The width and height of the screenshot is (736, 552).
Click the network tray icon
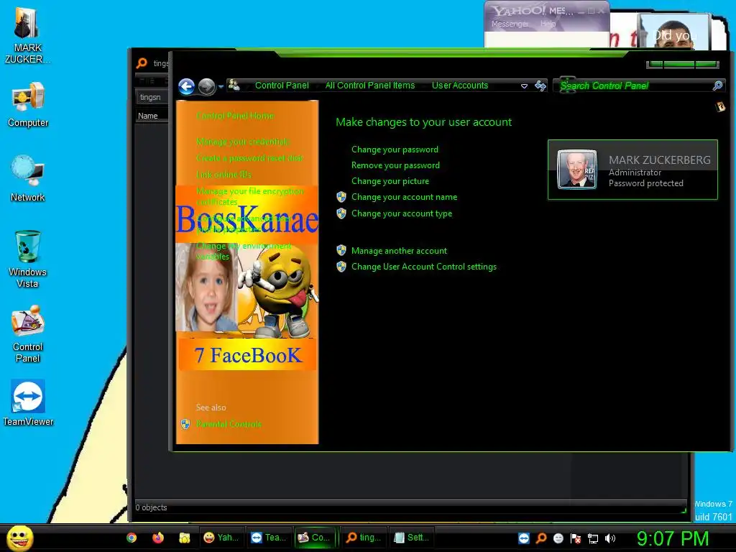[593, 538]
